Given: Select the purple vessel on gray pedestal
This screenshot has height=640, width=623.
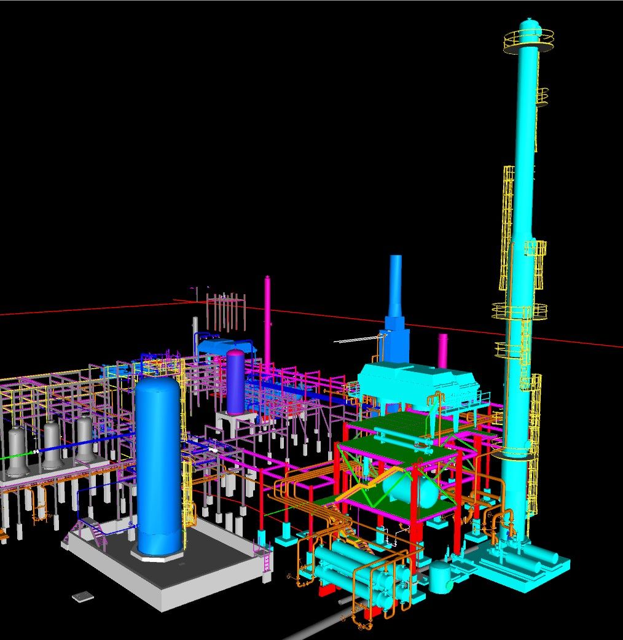Looking at the screenshot, I should (x=235, y=381).
